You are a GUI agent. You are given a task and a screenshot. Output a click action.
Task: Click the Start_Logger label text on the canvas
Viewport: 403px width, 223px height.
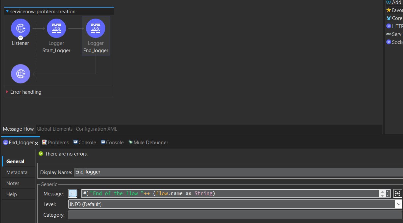(56, 51)
